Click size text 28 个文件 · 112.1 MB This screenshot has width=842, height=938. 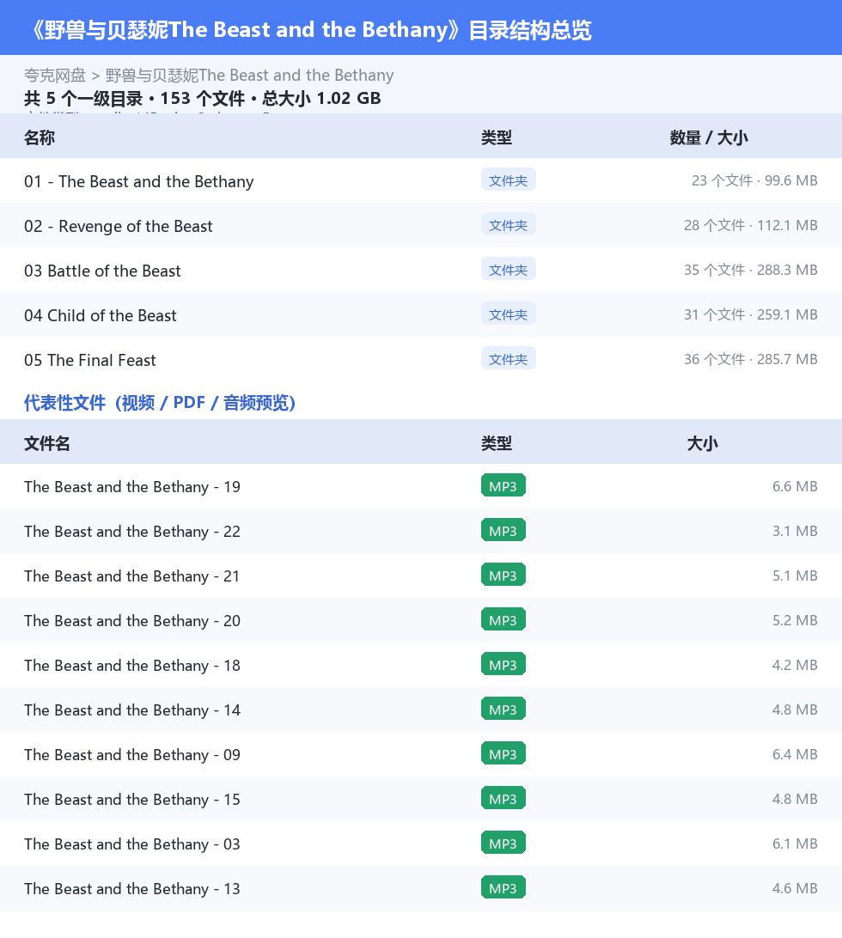click(x=751, y=226)
